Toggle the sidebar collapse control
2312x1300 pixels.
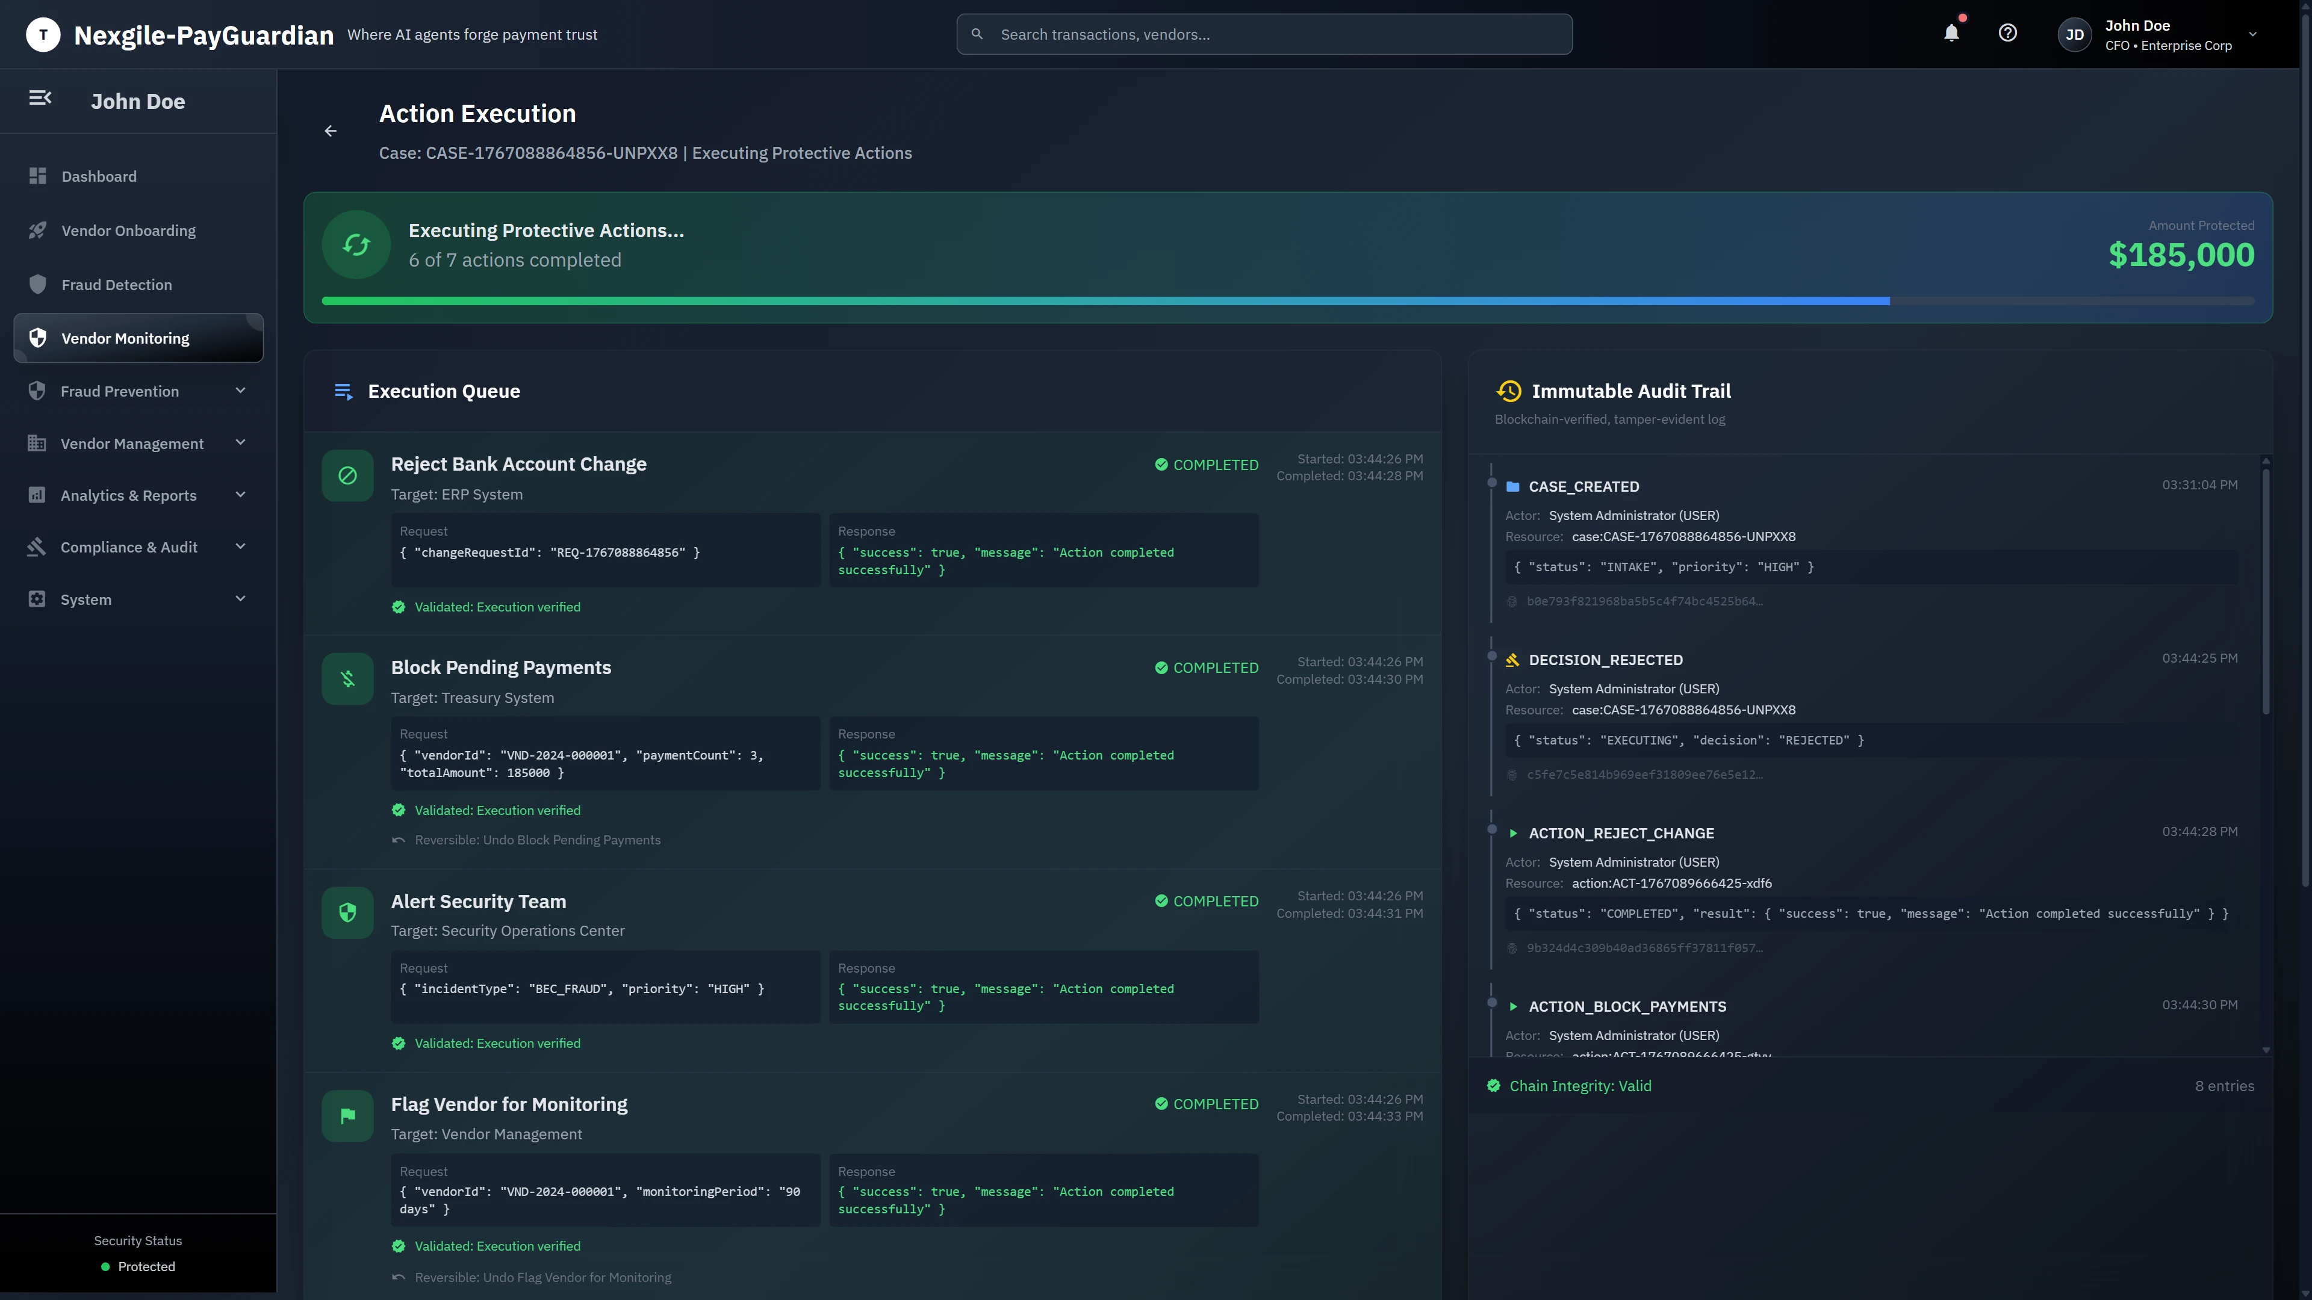click(x=40, y=97)
